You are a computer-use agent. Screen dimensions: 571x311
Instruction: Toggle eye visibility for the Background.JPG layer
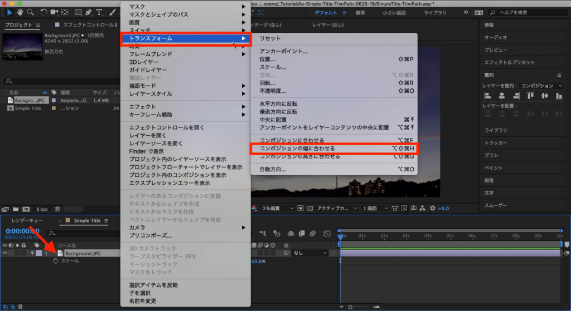pyautogui.click(x=5, y=253)
